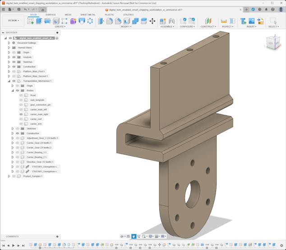Click the Save icon in the top bar
Image resolution: width=286 pixels, height=250 pixels.
[18, 9]
